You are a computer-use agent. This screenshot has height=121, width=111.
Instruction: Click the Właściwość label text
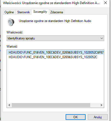[x=14, y=32]
